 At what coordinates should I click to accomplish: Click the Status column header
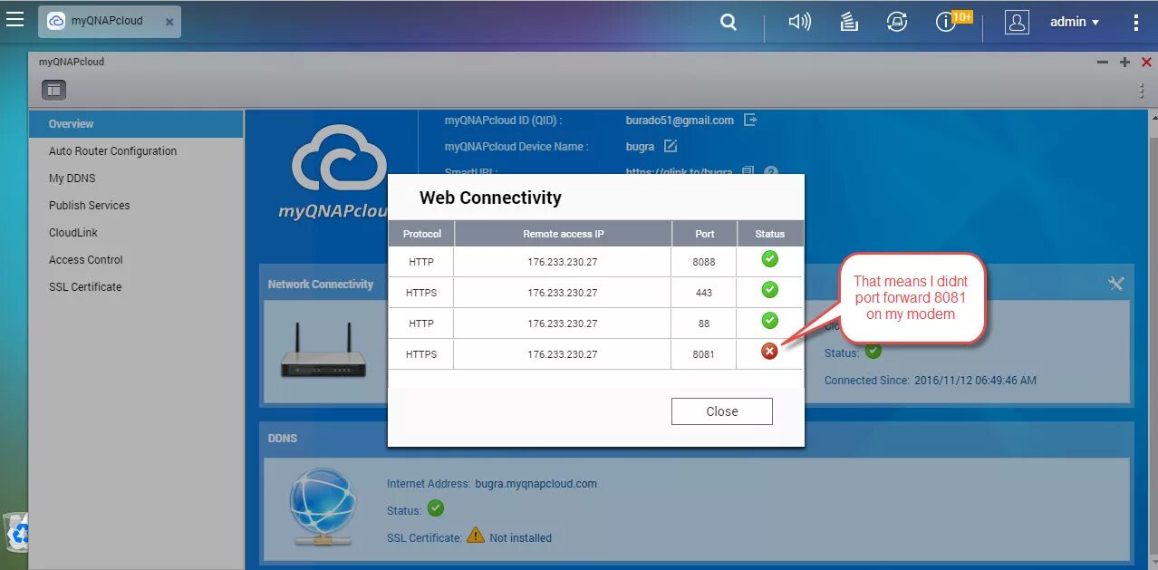coord(769,234)
